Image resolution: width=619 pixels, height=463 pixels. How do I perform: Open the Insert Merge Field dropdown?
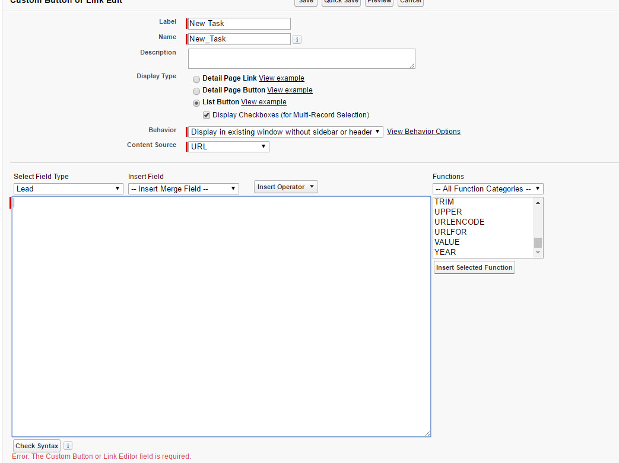183,189
